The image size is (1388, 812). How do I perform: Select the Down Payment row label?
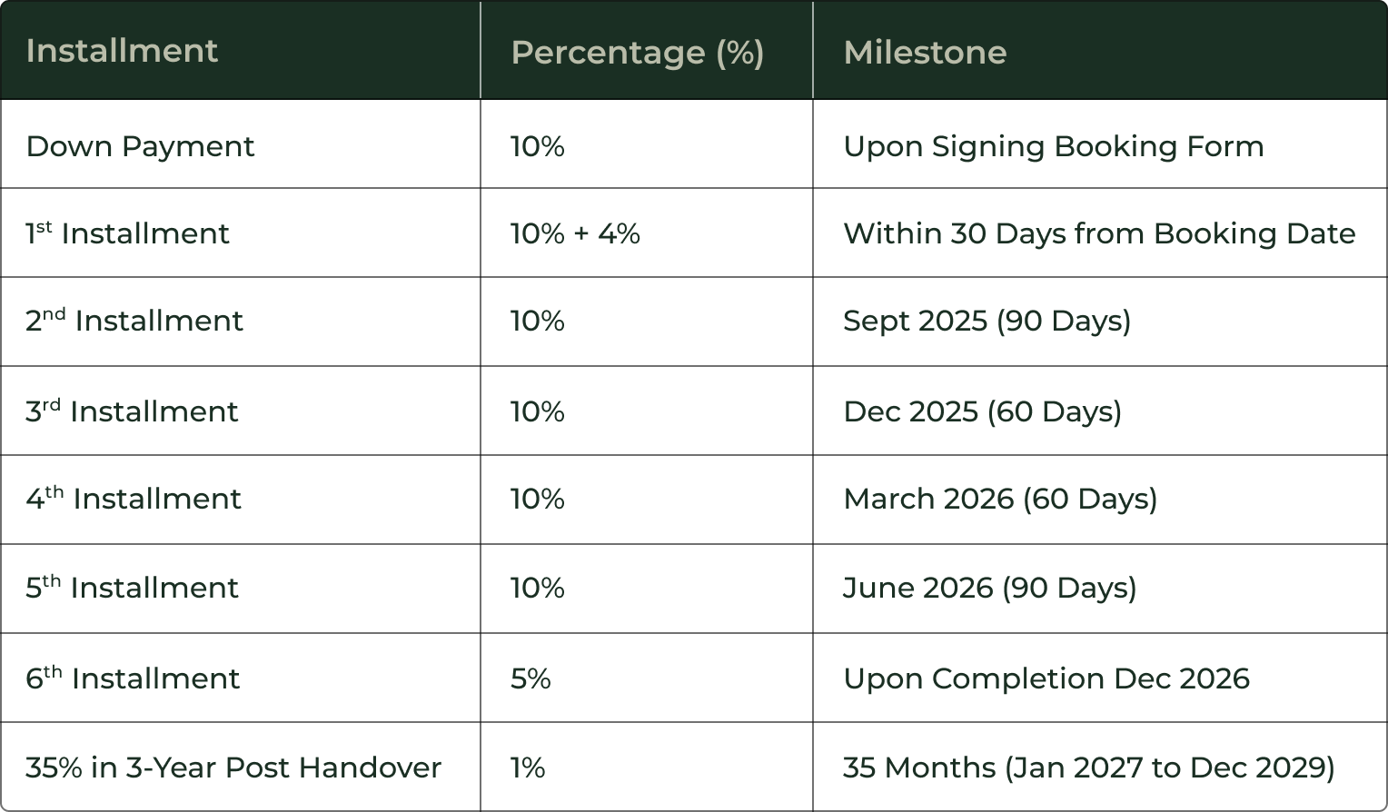[140, 146]
